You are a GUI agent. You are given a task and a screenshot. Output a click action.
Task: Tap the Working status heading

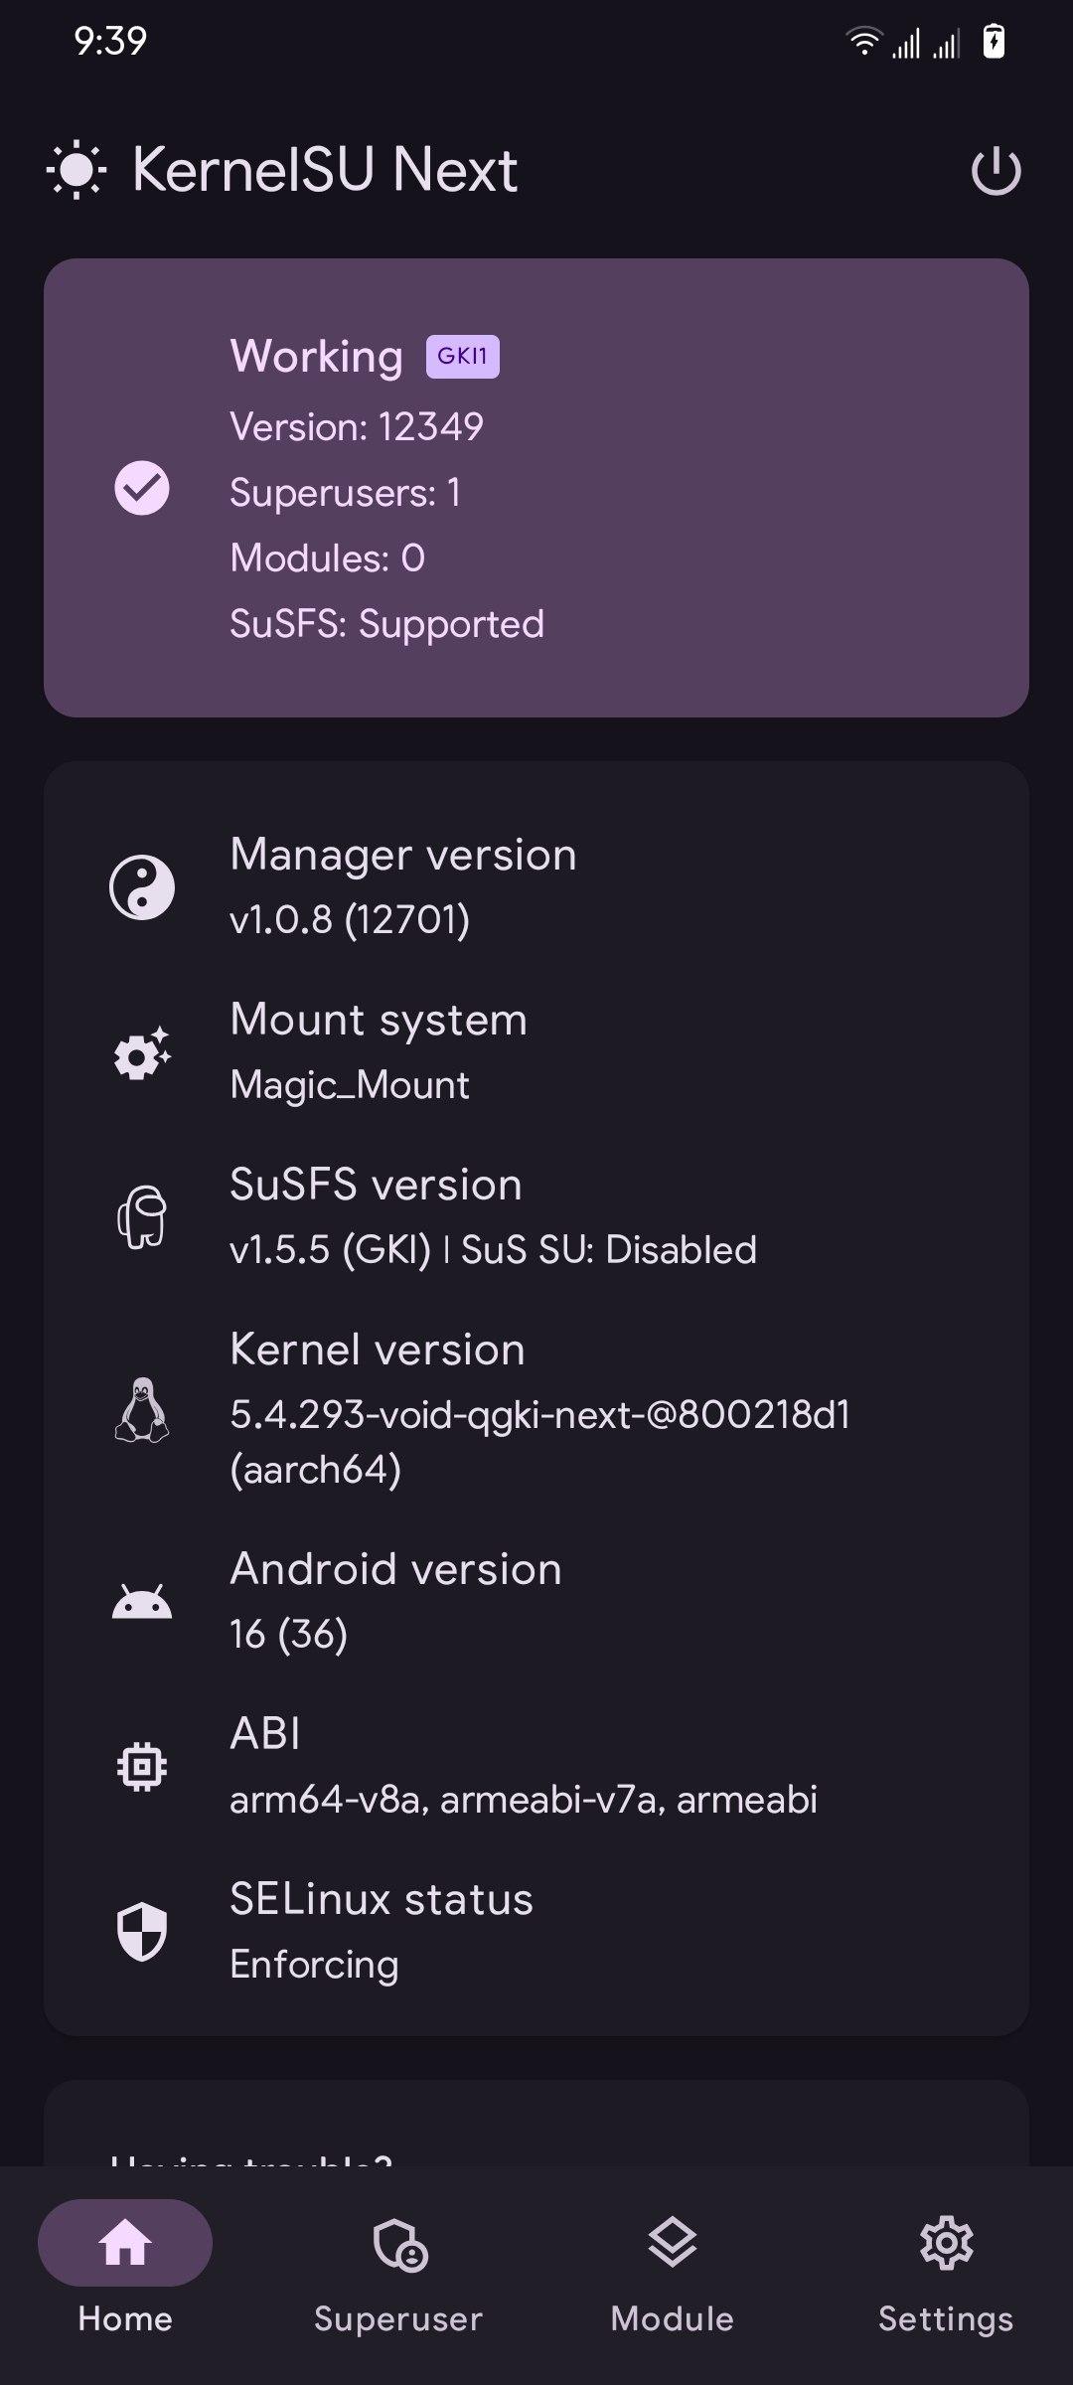coord(317,357)
